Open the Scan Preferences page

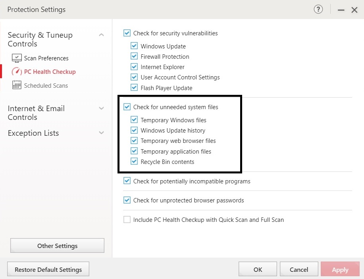[x=46, y=58]
